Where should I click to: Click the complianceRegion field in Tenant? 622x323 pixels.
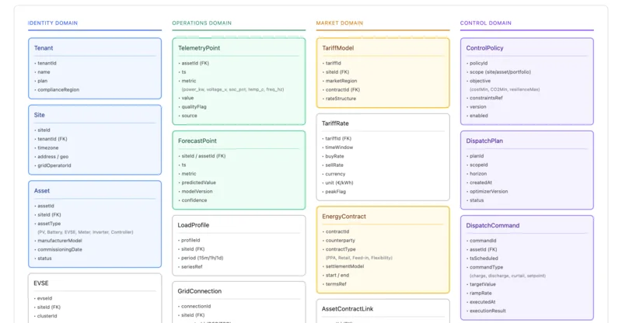click(61, 89)
